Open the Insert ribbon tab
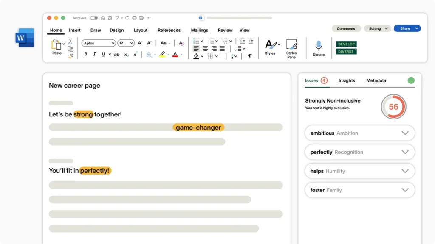Image resolution: width=435 pixels, height=244 pixels. tap(75, 30)
